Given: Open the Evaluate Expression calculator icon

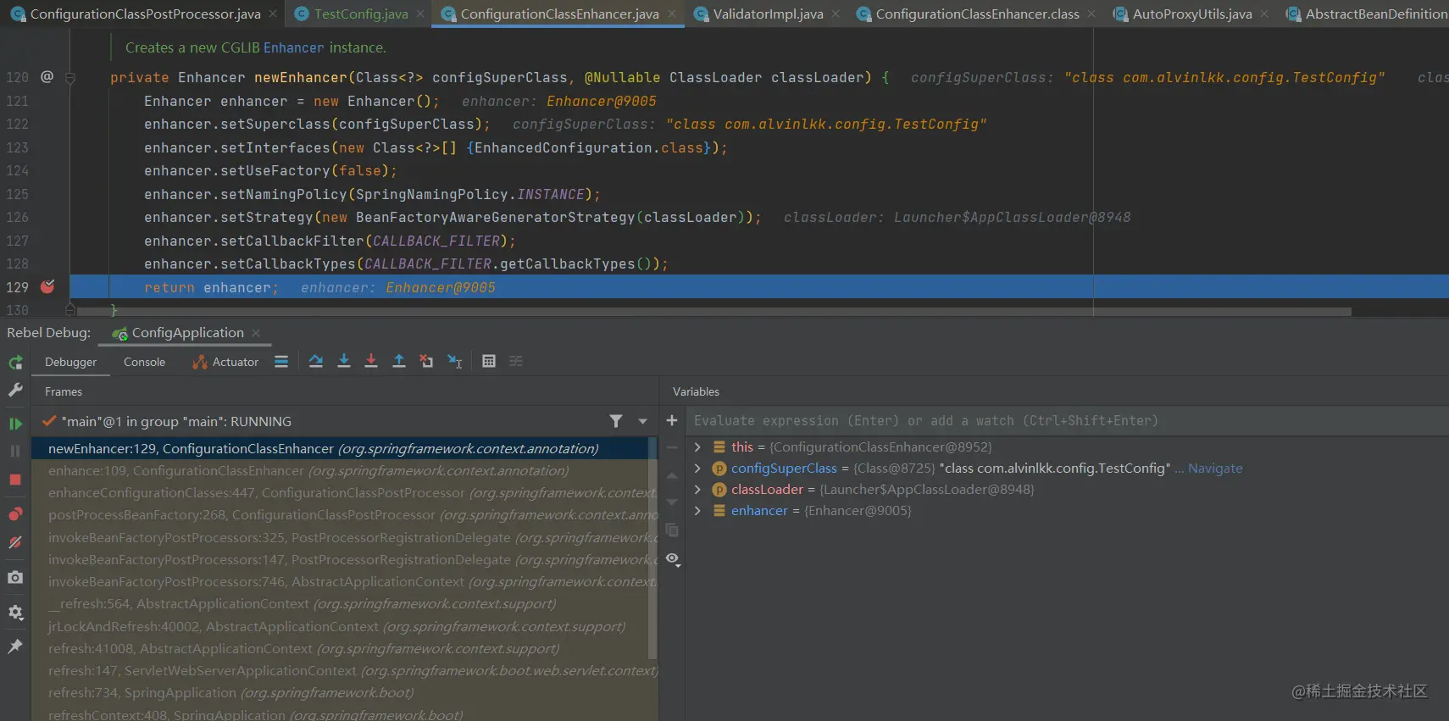Looking at the screenshot, I should point(489,362).
